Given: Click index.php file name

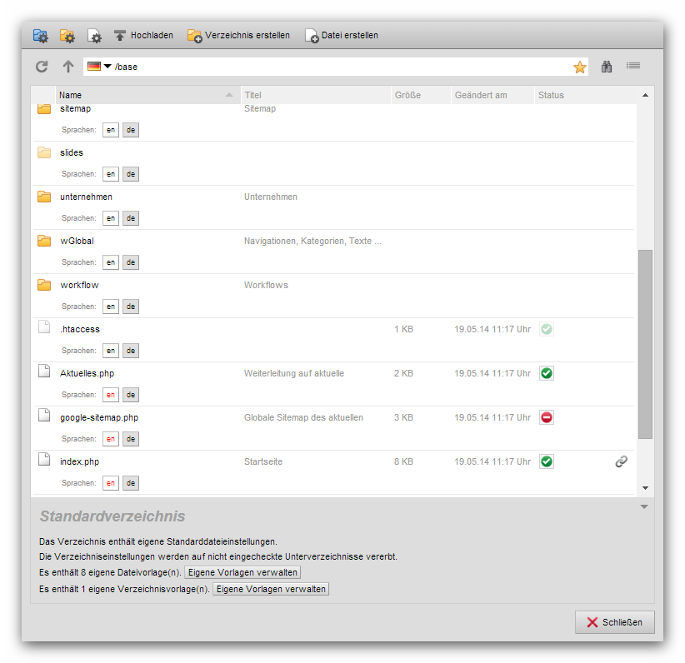Looking at the screenshot, I should pyautogui.click(x=79, y=461).
